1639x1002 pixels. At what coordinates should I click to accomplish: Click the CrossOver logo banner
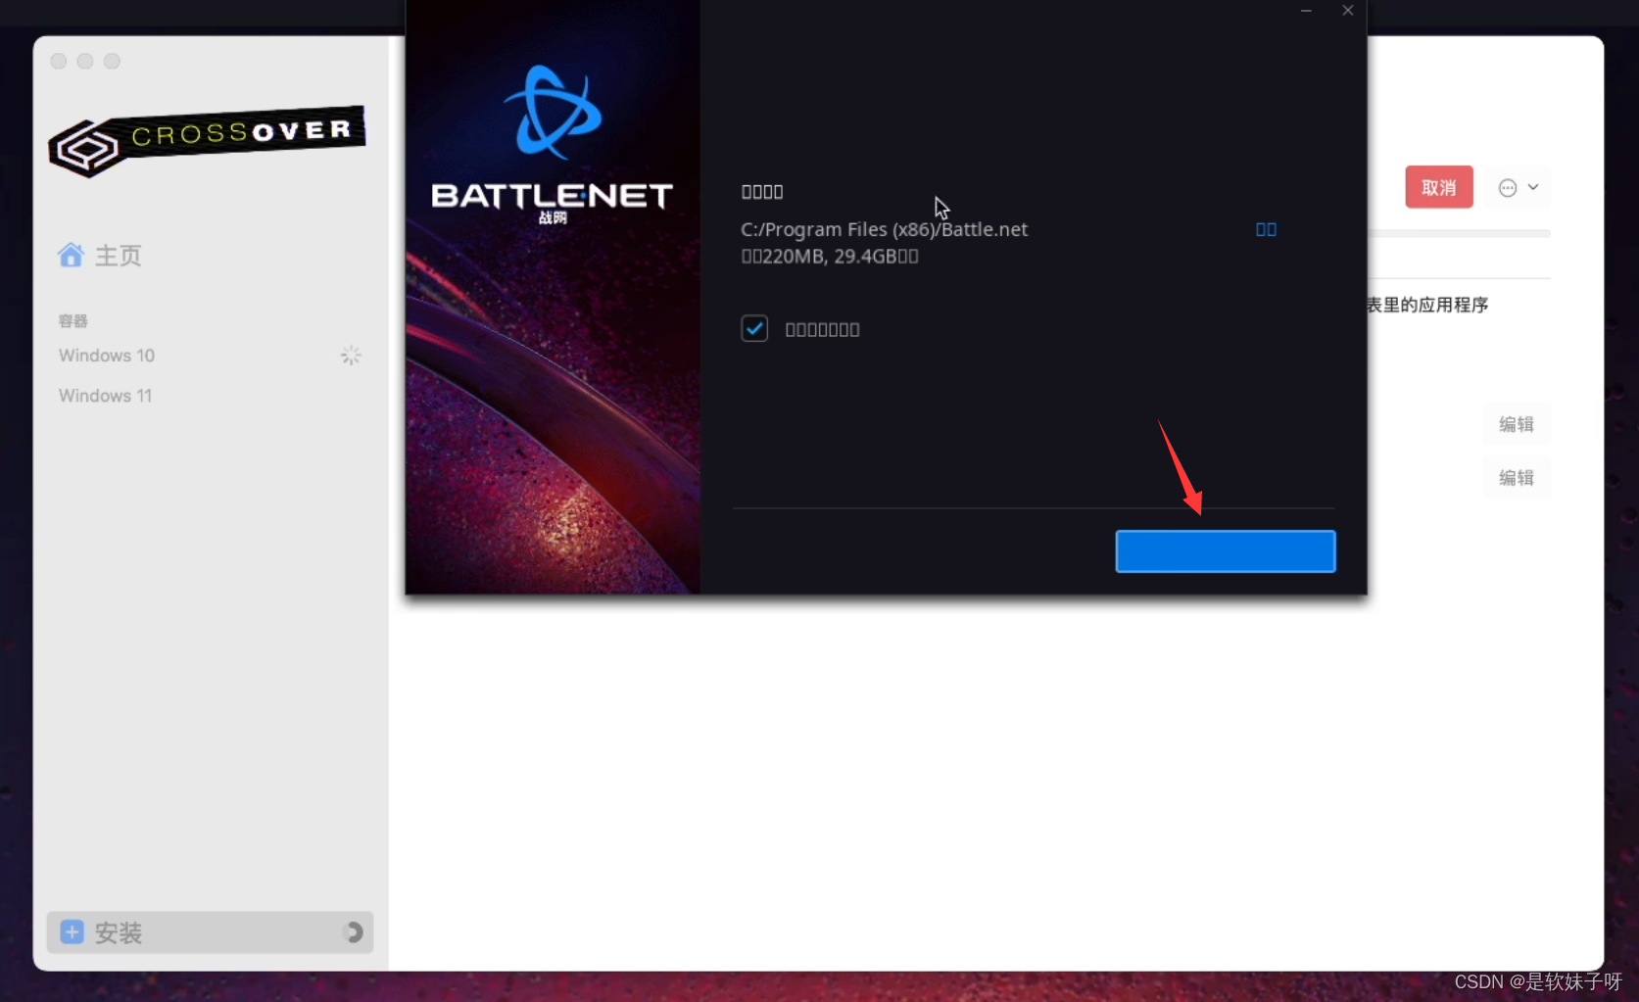click(x=208, y=140)
